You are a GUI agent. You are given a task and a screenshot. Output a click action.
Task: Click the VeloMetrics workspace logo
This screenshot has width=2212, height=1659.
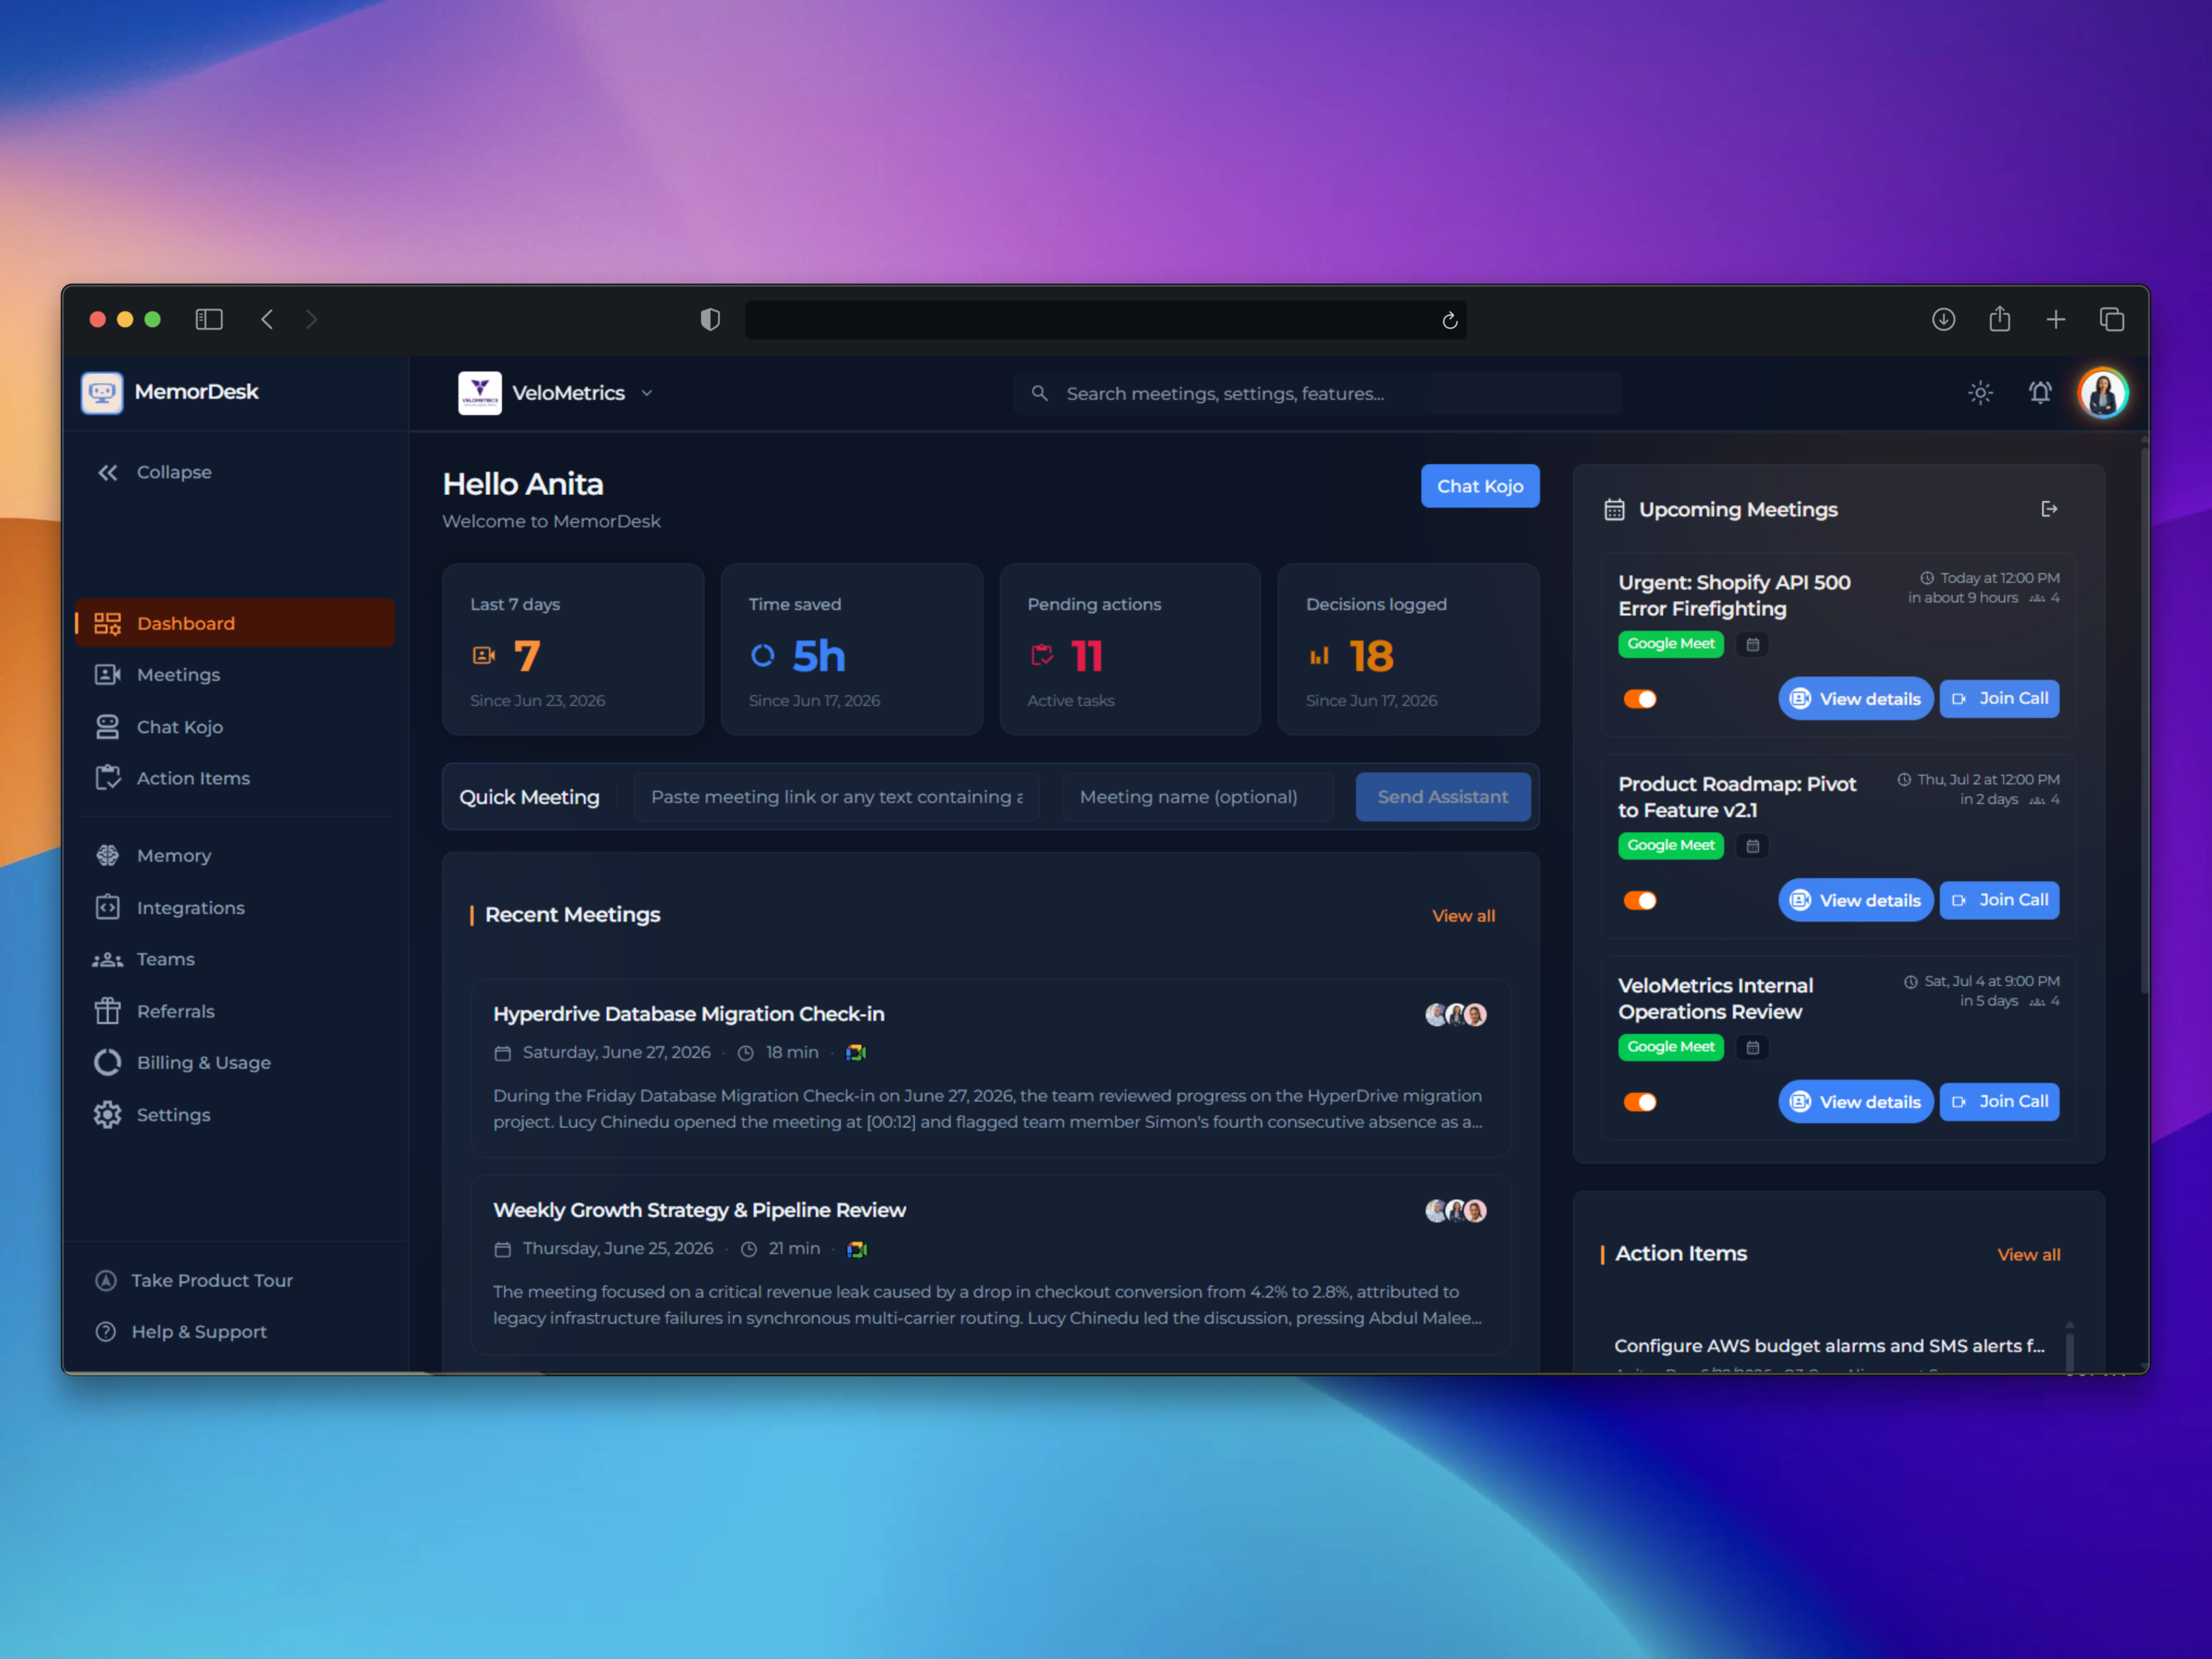tap(480, 393)
